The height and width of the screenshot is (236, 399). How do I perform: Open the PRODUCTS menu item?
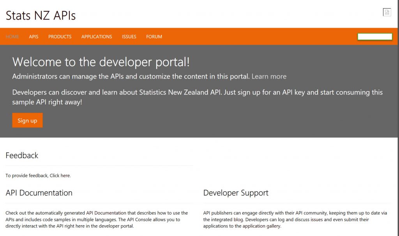(60, 37)
